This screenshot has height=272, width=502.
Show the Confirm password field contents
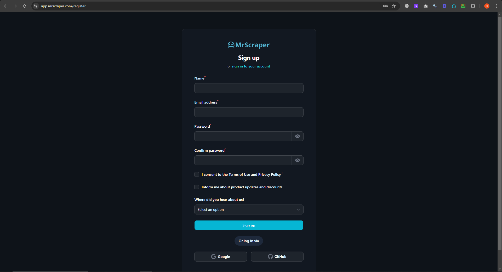pyautogui.click(x=298, y=160)
